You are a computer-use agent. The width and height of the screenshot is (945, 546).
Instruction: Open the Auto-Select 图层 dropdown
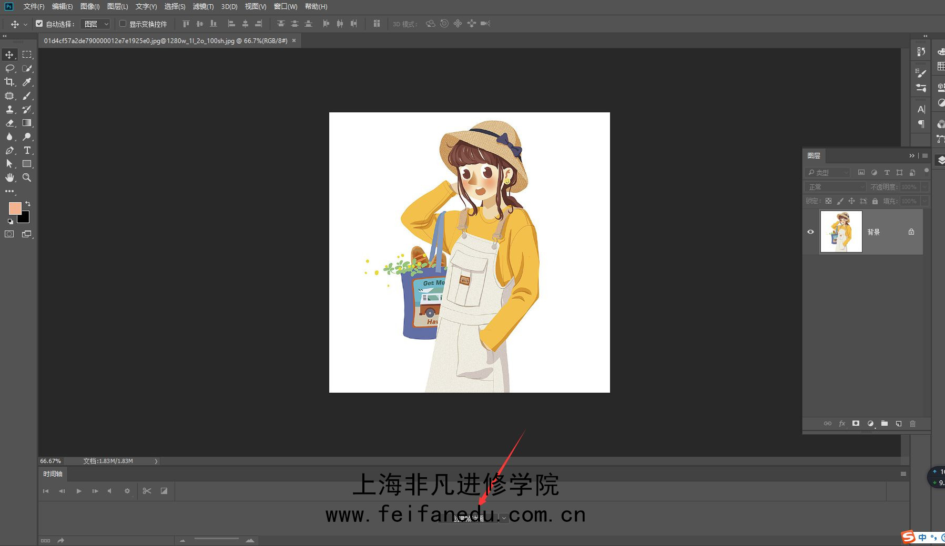coord(95,24)
